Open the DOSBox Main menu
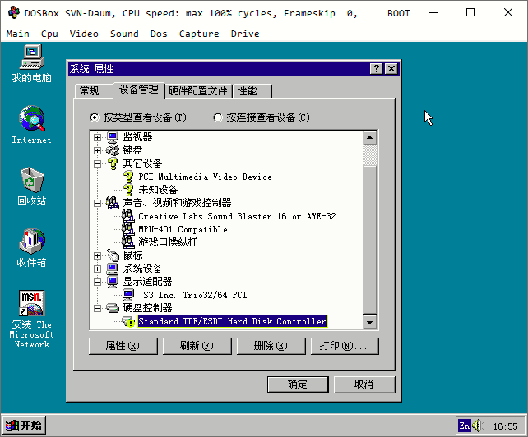528x437 pixels. click(x=18, y=34)
